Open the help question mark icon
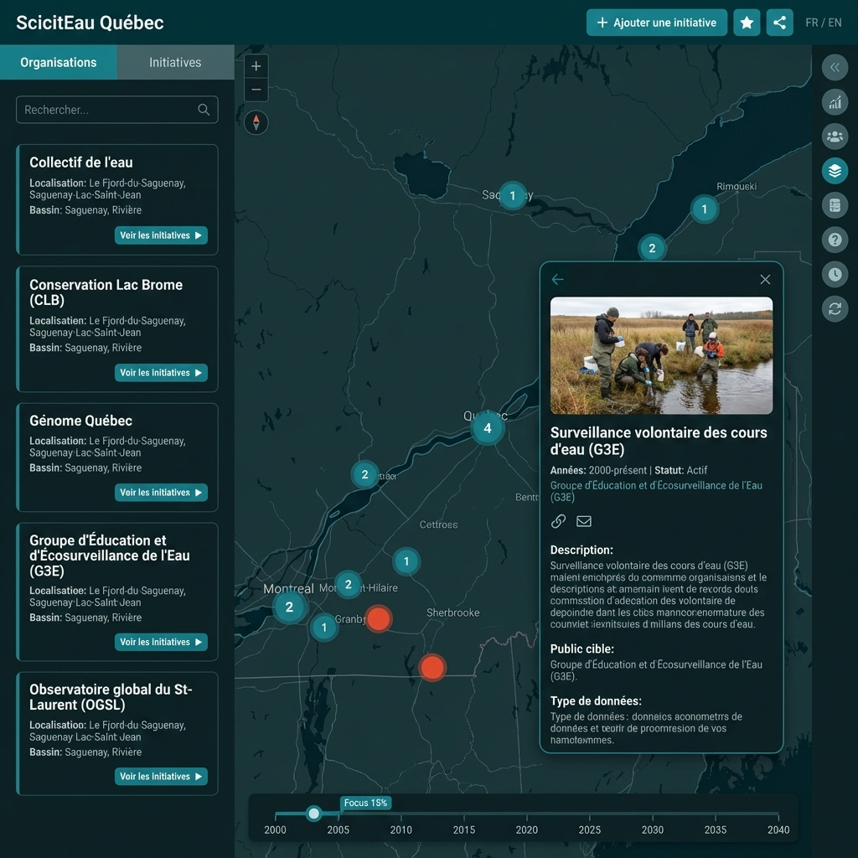 (x=835, y=240)
